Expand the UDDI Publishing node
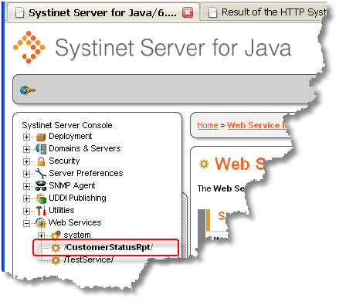 pyautogui.click(x=26, y=198)
